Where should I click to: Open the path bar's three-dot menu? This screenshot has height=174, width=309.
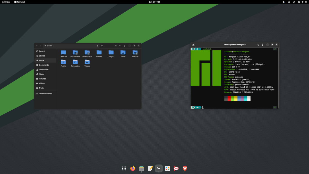97,46
